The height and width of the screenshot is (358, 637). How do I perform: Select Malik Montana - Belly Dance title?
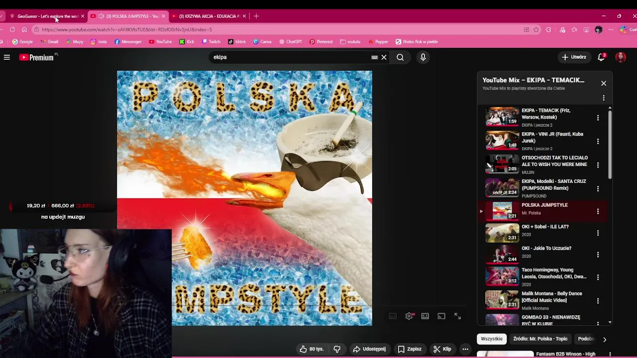[x=551, y=297]
